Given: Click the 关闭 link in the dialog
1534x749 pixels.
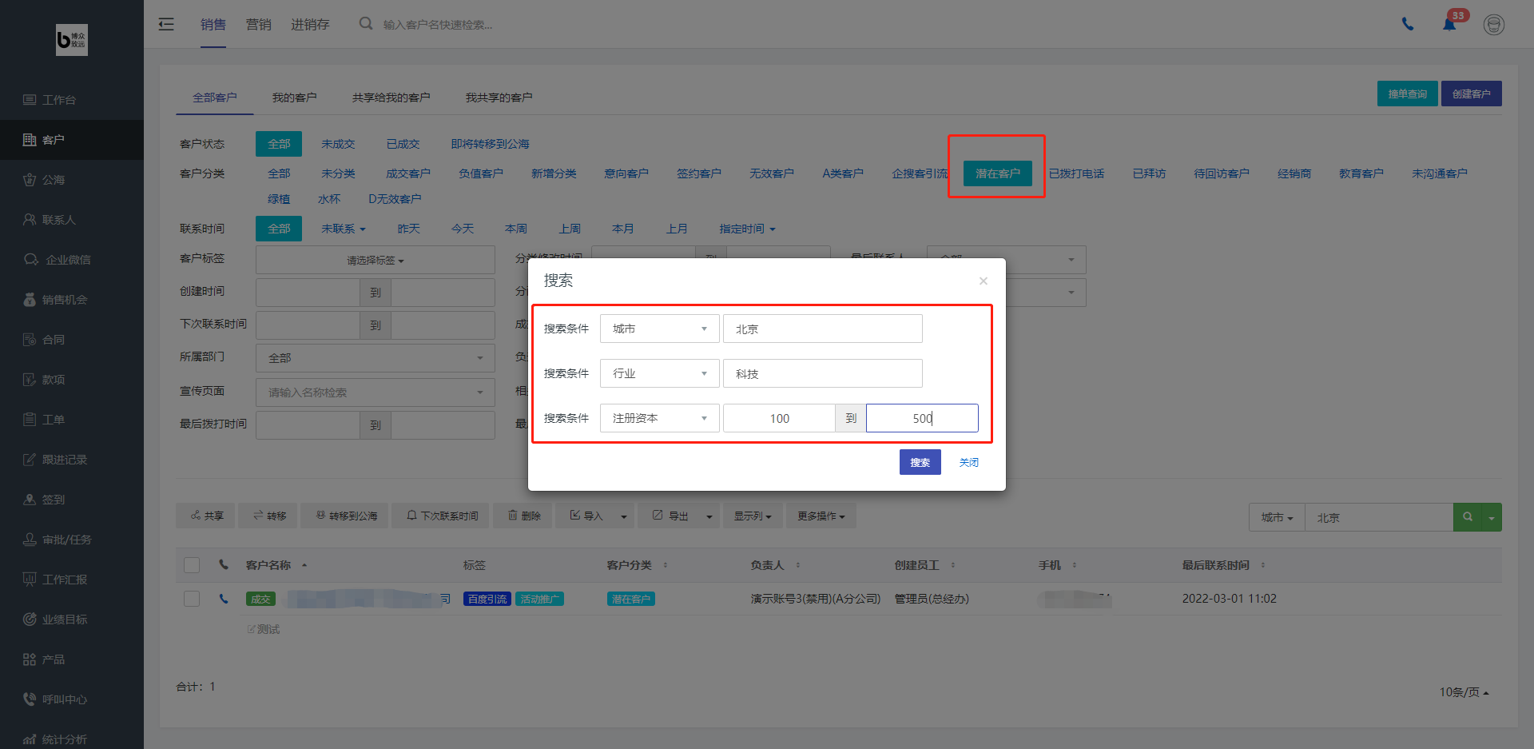Looking at the screenshot, I should coord(969,462).
